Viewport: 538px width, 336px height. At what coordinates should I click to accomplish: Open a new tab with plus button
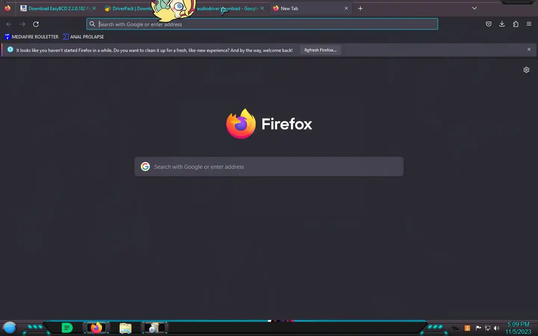[360, 8]
